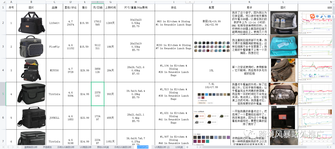Open the US竞品分析 (2) sheet tab

(x=162, y=147)
